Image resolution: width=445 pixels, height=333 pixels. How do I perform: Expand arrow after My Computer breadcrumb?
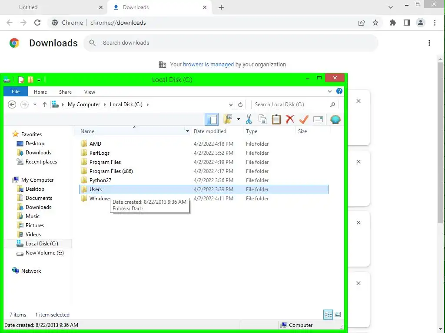tap(105, 104)
